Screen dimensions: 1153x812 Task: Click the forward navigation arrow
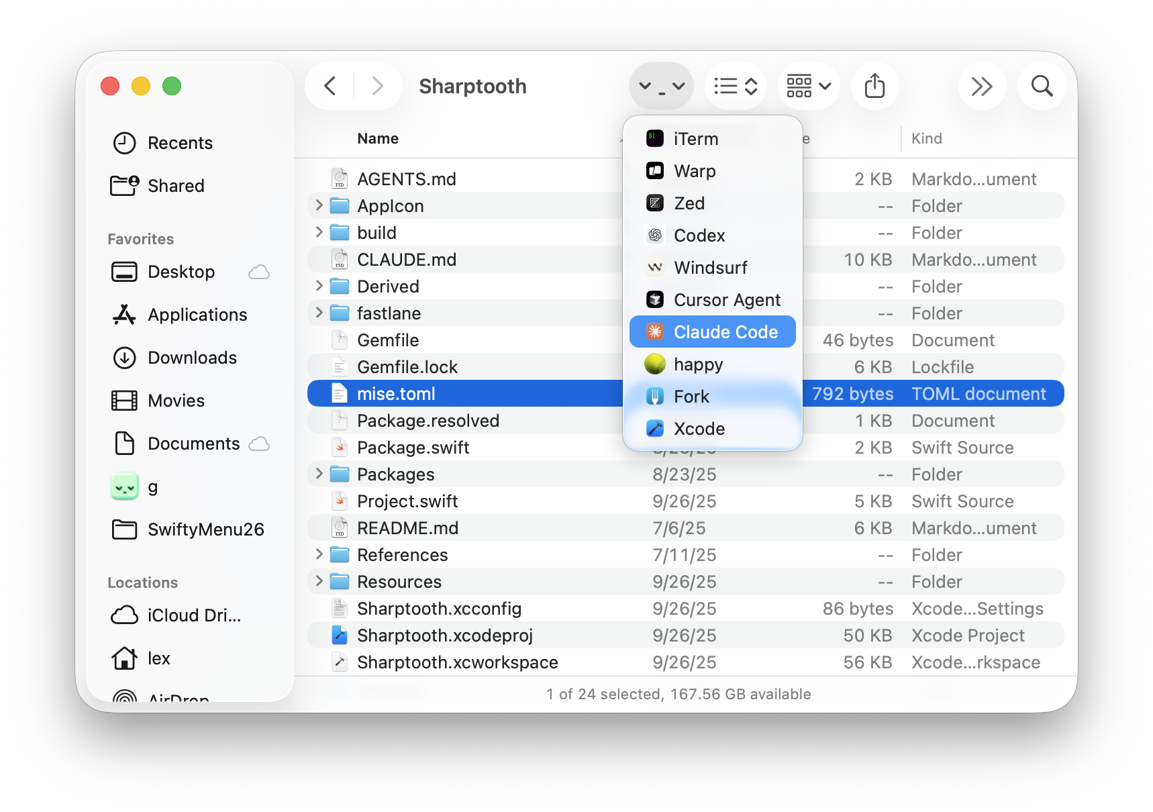click(378, 86)
